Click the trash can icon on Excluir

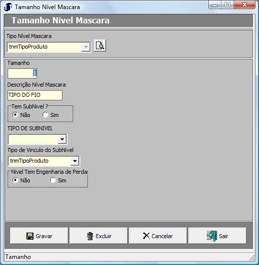pos(90,236)
